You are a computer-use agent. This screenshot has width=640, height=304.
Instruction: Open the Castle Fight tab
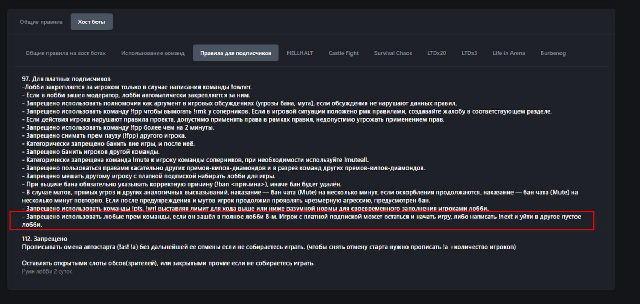(x=343, y=53)
